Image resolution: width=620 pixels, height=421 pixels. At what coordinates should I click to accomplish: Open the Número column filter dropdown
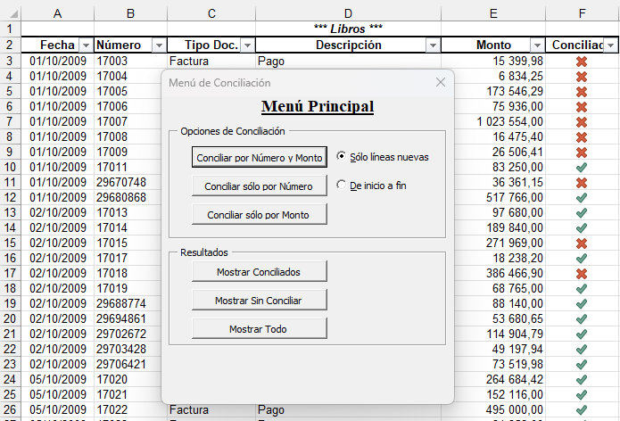(x=159, y=45)
